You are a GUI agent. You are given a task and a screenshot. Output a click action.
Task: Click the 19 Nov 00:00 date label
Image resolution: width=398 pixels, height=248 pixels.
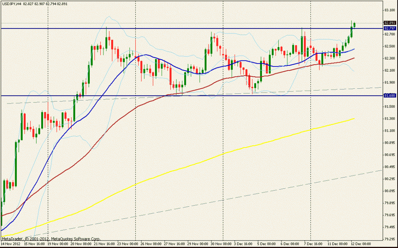[x=56, y=244]
